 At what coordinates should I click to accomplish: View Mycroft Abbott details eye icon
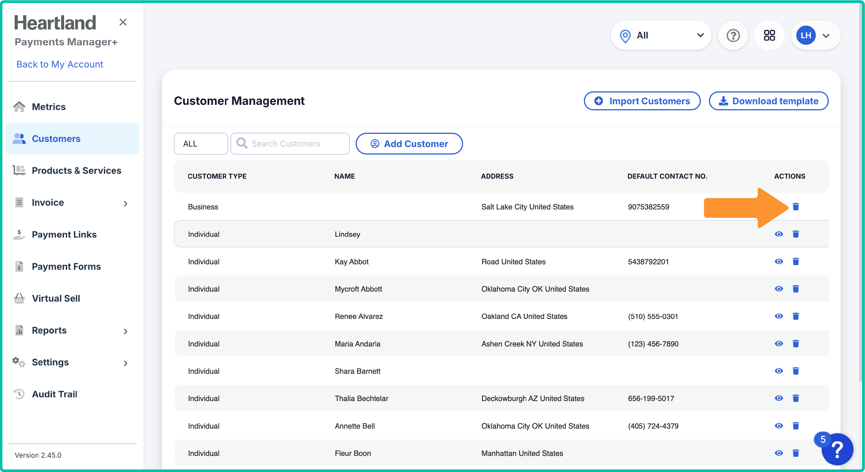click(779, 289)
